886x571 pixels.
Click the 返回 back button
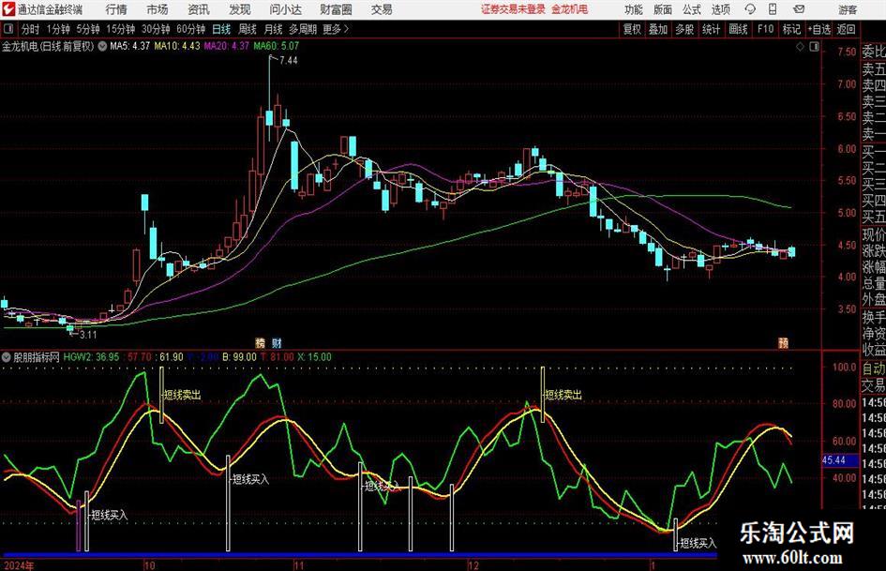(846, 29)
